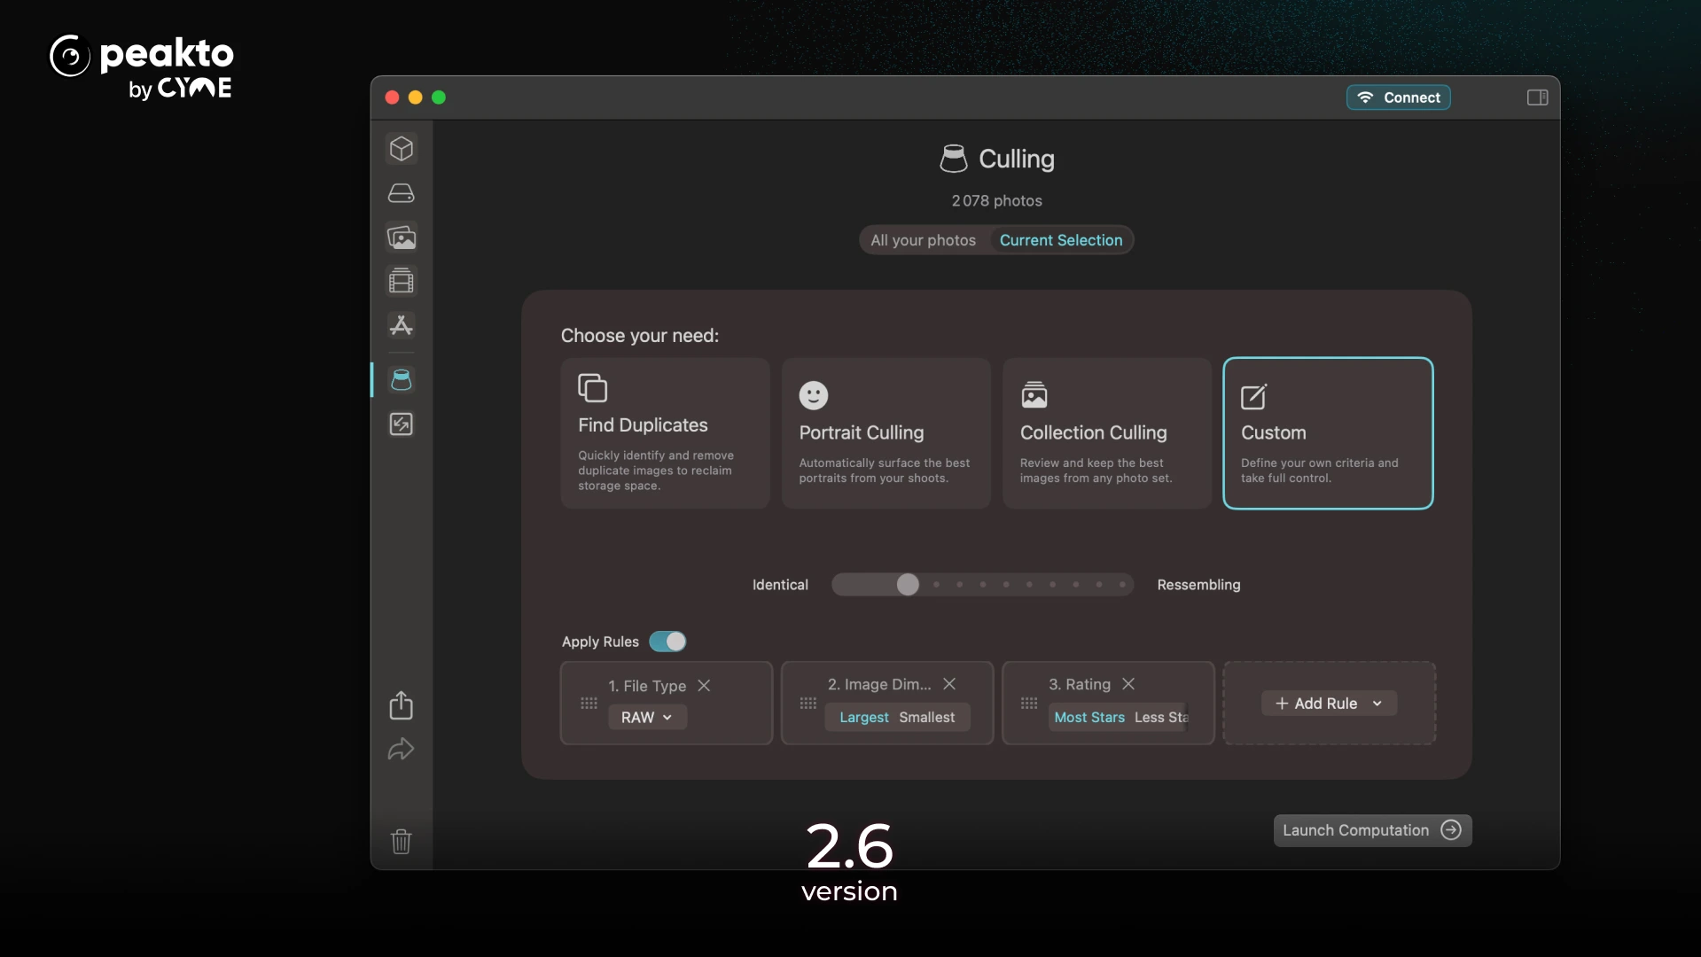This screenshot has height=957, width=1701.
Task: Click the Culling bucket sidebar icon
Action: pyautogui.click(x=402, y=380)
